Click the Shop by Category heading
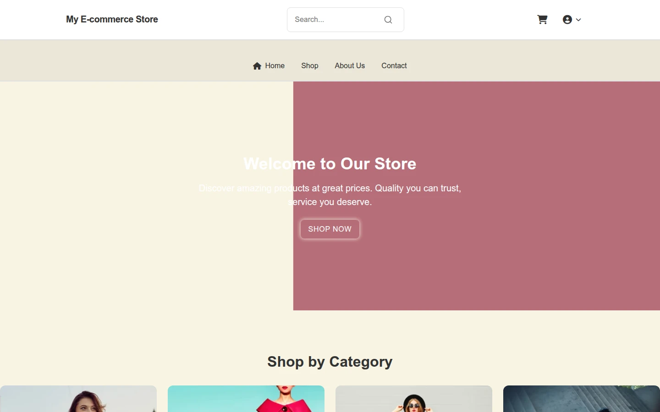The height and width of the screenshot is (412, 660). pos(330,362)
